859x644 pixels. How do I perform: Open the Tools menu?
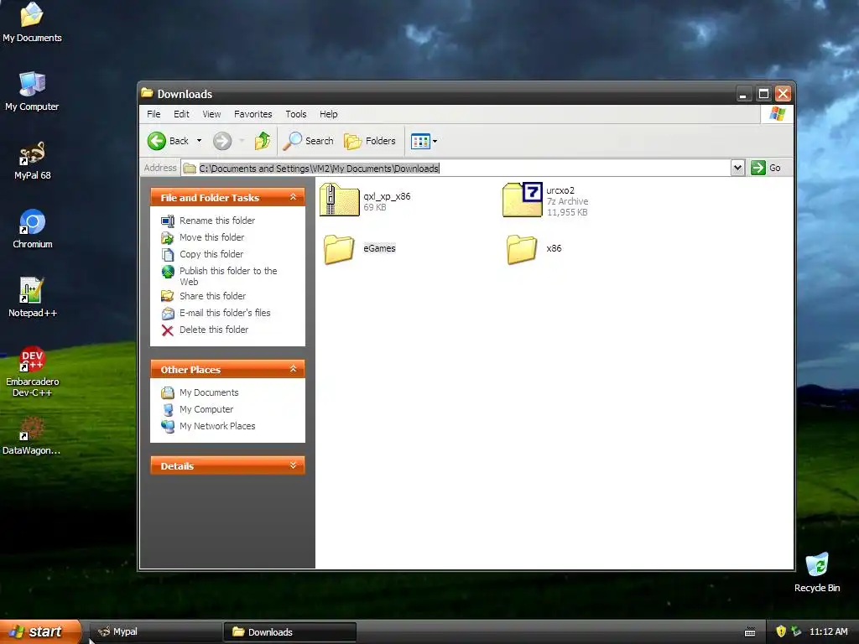click(x=296, y=114)
